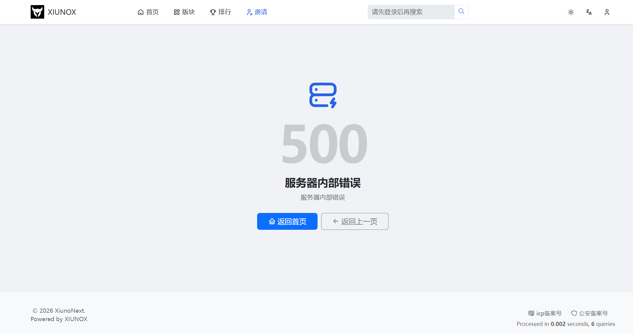Click the 返回上一页 back button

[355, 221]
